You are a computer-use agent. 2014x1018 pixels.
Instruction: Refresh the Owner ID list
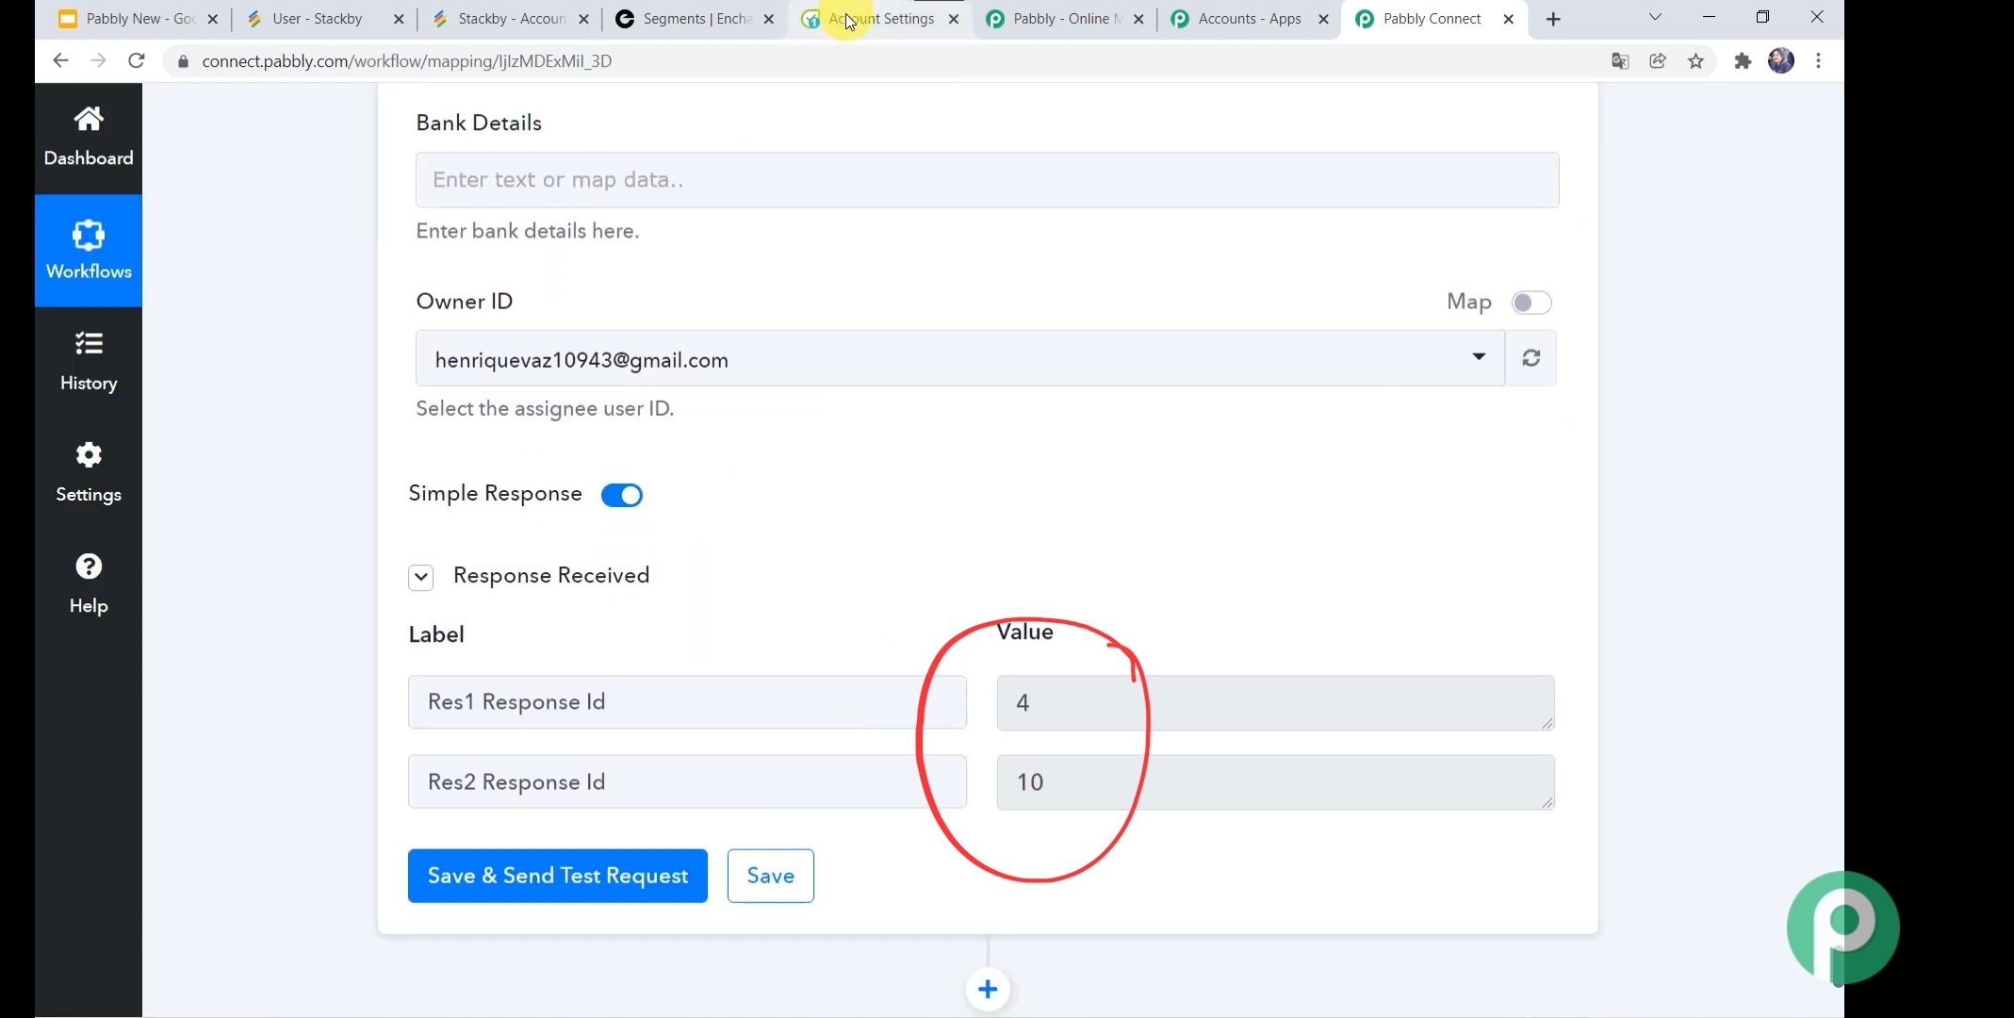coord(1531,358)
